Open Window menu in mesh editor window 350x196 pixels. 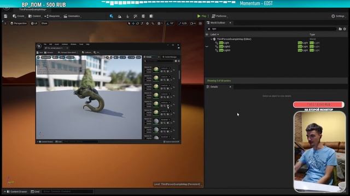coord(73,45)
